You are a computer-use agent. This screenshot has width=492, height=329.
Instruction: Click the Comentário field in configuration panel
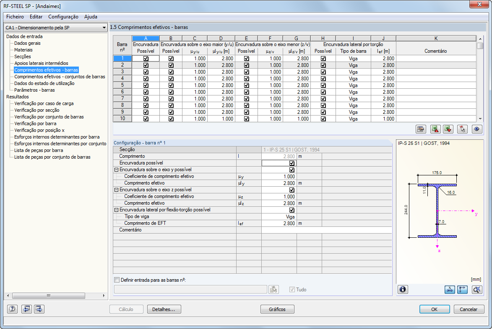coord(327,230)
